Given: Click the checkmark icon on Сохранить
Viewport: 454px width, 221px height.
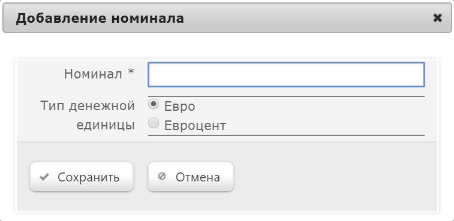Looking at the screenshot, I should [44, 177].
